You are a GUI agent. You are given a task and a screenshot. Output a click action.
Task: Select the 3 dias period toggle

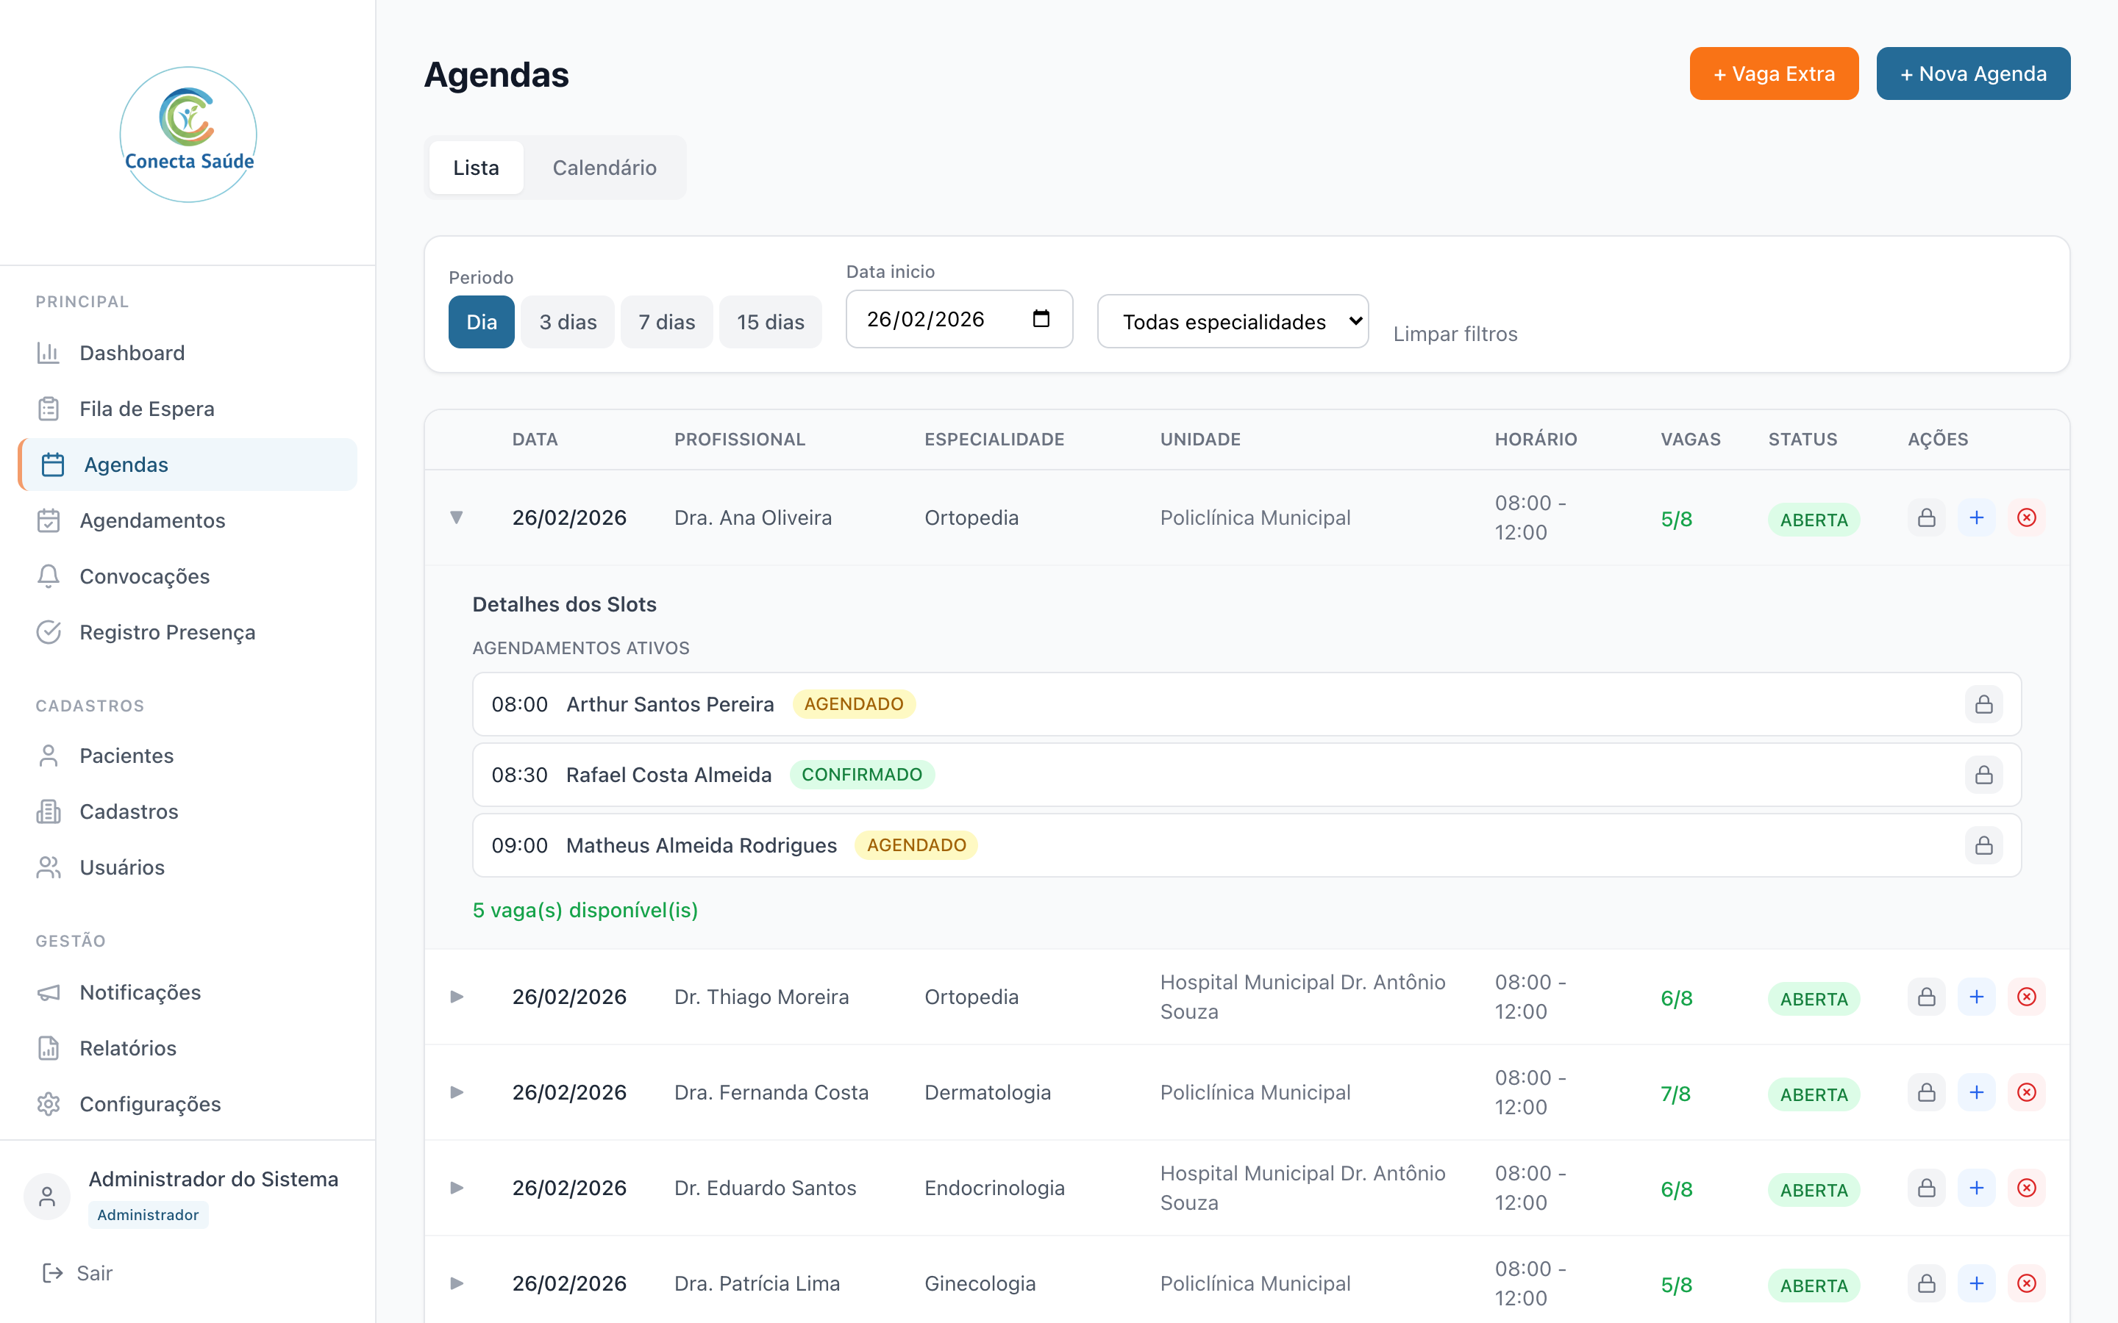click(x=568, y=322)
